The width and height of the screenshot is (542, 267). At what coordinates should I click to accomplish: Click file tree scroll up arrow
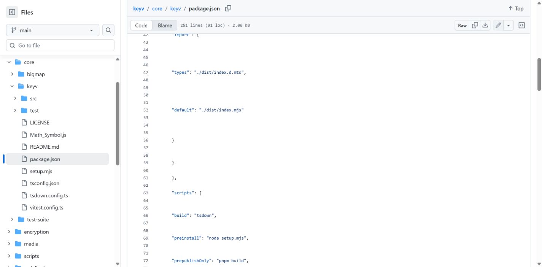118,59
